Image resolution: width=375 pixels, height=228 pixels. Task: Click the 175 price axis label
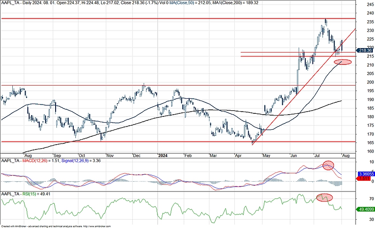pos(370,126)
